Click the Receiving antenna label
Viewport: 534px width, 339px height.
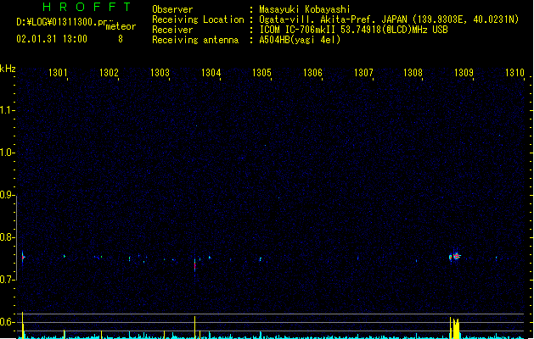pos(195,40)
